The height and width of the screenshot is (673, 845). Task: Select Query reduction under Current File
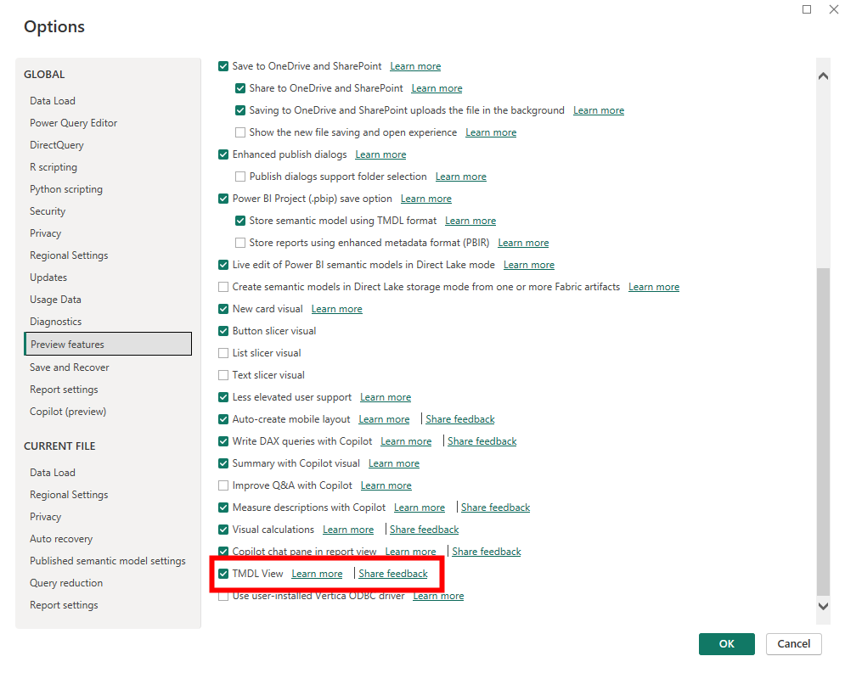click(x=66, y=582)
